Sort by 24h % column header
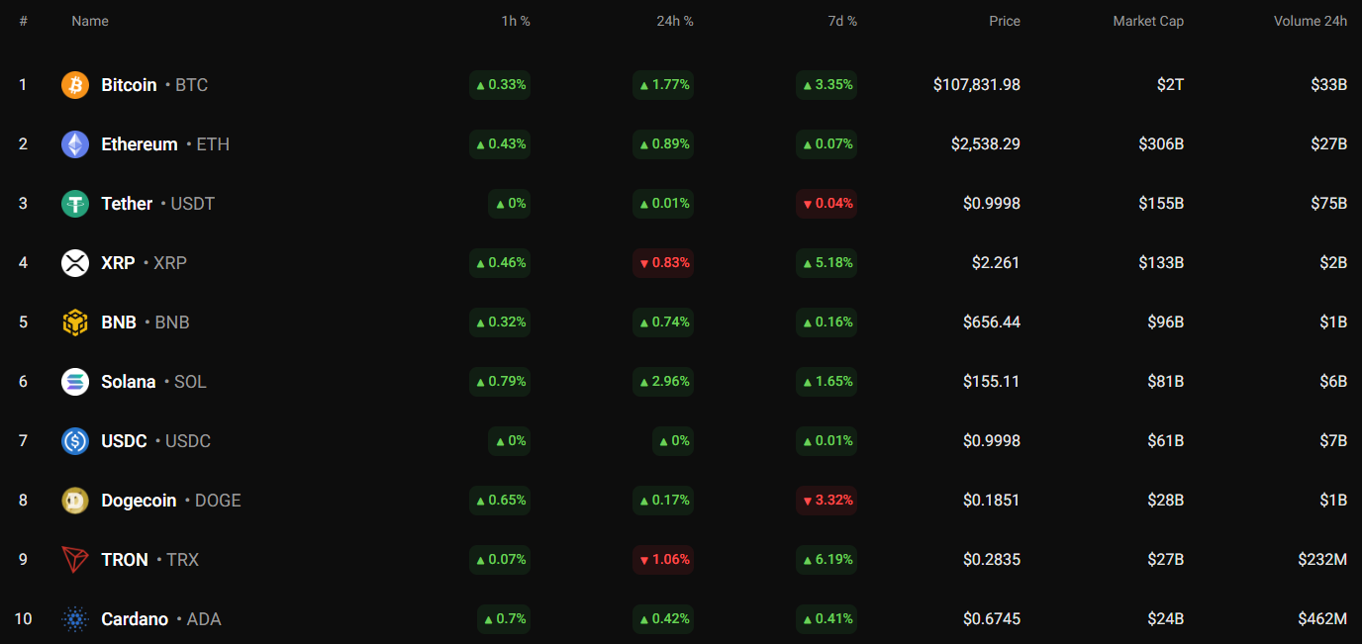 click(x=675, y=21)
